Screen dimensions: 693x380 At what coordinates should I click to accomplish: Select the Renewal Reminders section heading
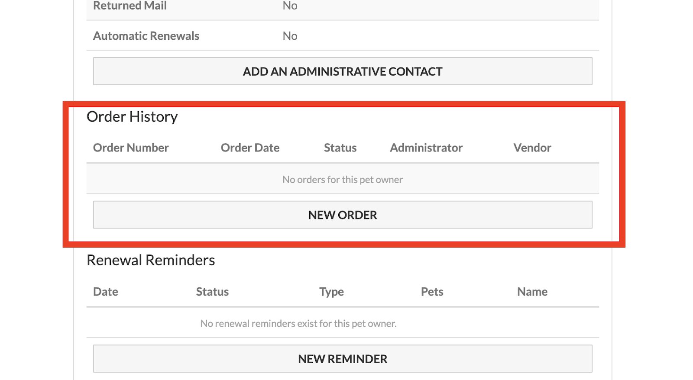point(151,260)
